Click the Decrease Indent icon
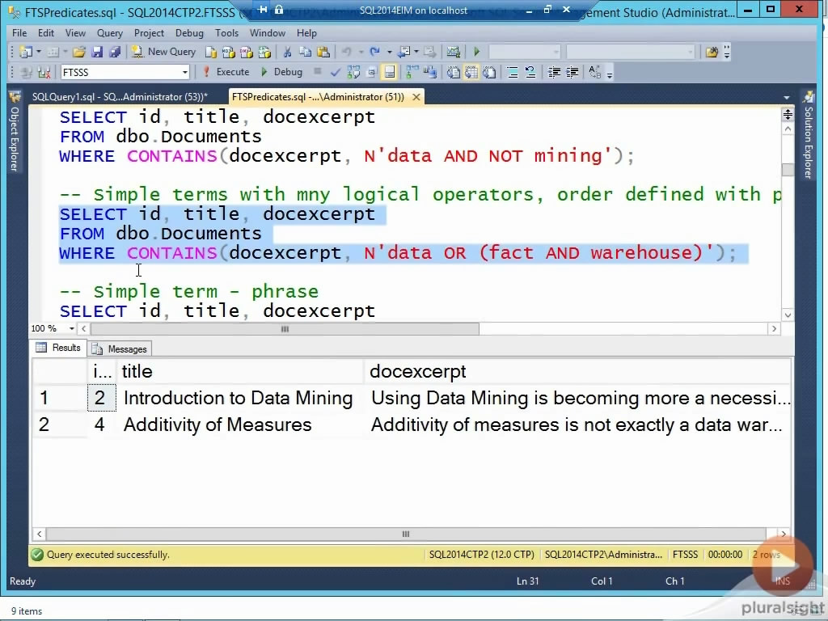 point(554,72)
